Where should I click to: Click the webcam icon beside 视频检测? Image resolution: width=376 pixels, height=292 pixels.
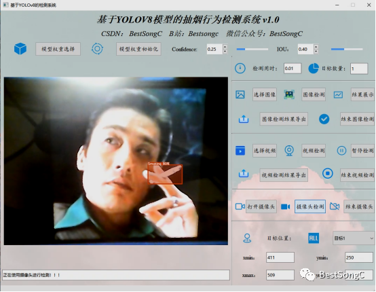[289, 151]
